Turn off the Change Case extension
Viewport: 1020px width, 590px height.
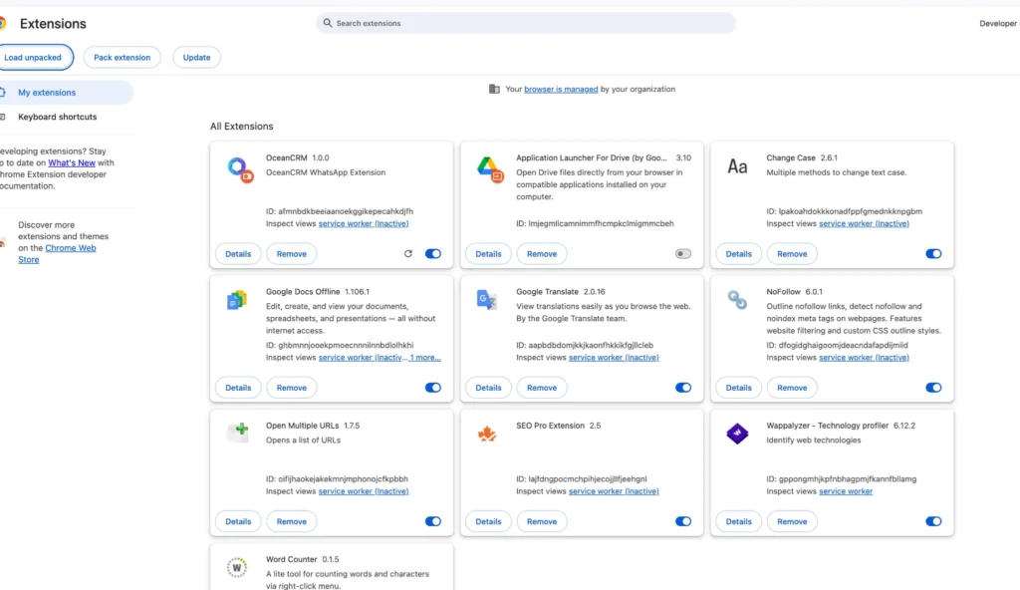click(x=933, y=253)
